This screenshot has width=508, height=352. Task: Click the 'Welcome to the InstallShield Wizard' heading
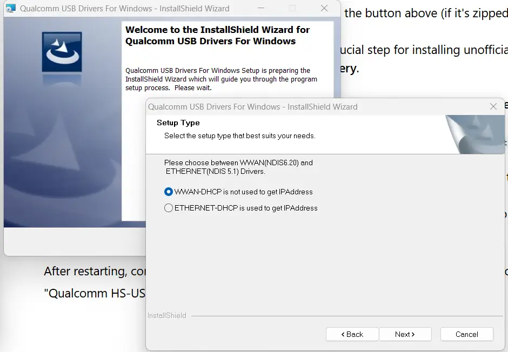217,35
